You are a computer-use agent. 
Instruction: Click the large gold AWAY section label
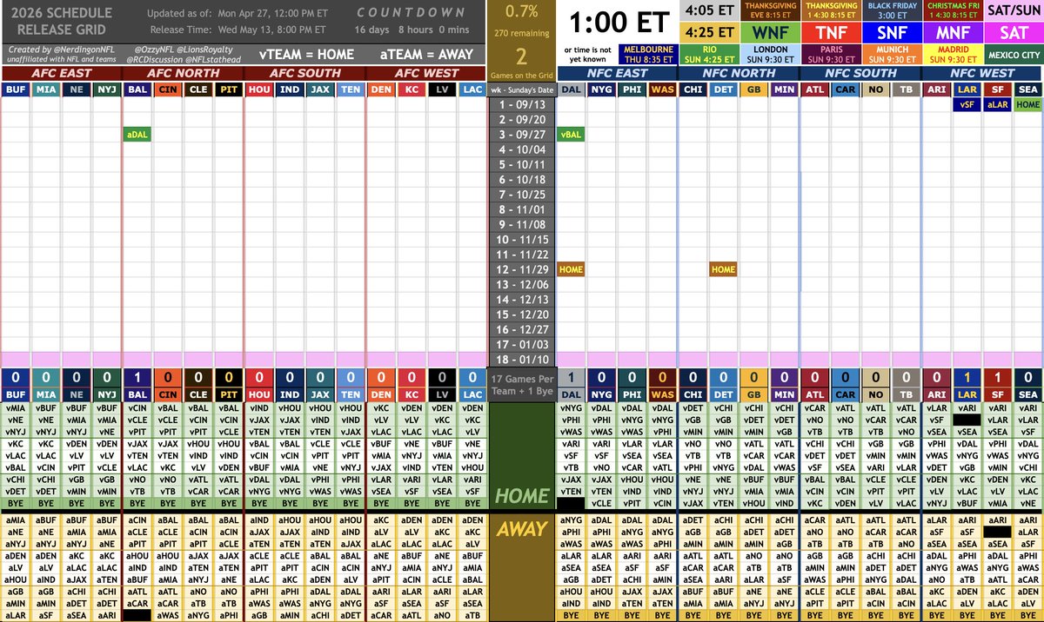522,529
